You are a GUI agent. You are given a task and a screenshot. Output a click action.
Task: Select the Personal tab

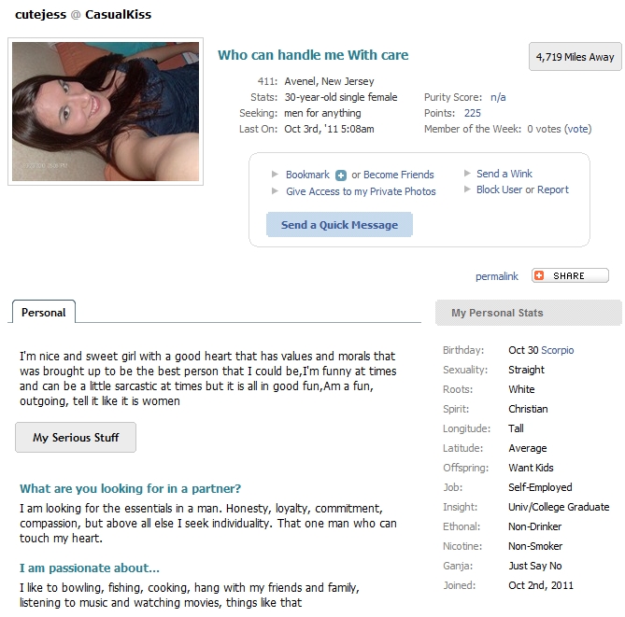44,313
